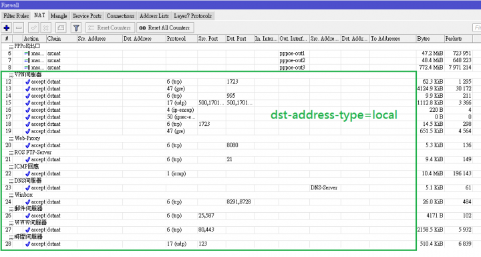Click accept checkmark icon on rule 24

coord(27,202)
